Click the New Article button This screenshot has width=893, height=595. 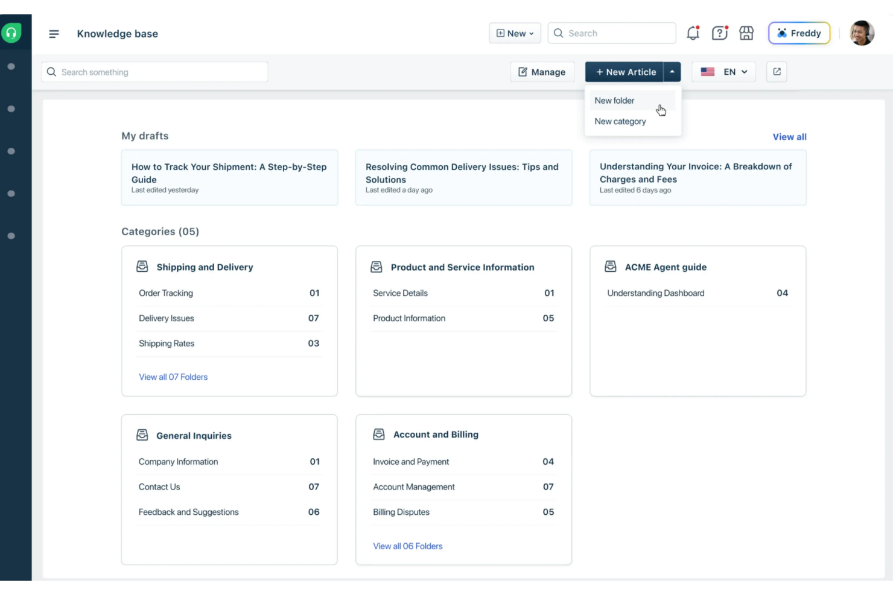click(x=625, y=71)
